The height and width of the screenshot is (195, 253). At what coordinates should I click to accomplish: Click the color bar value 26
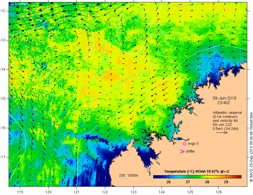168,182
